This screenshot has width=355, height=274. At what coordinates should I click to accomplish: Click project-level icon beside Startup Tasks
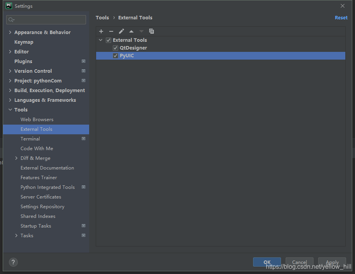coord(83,226)
